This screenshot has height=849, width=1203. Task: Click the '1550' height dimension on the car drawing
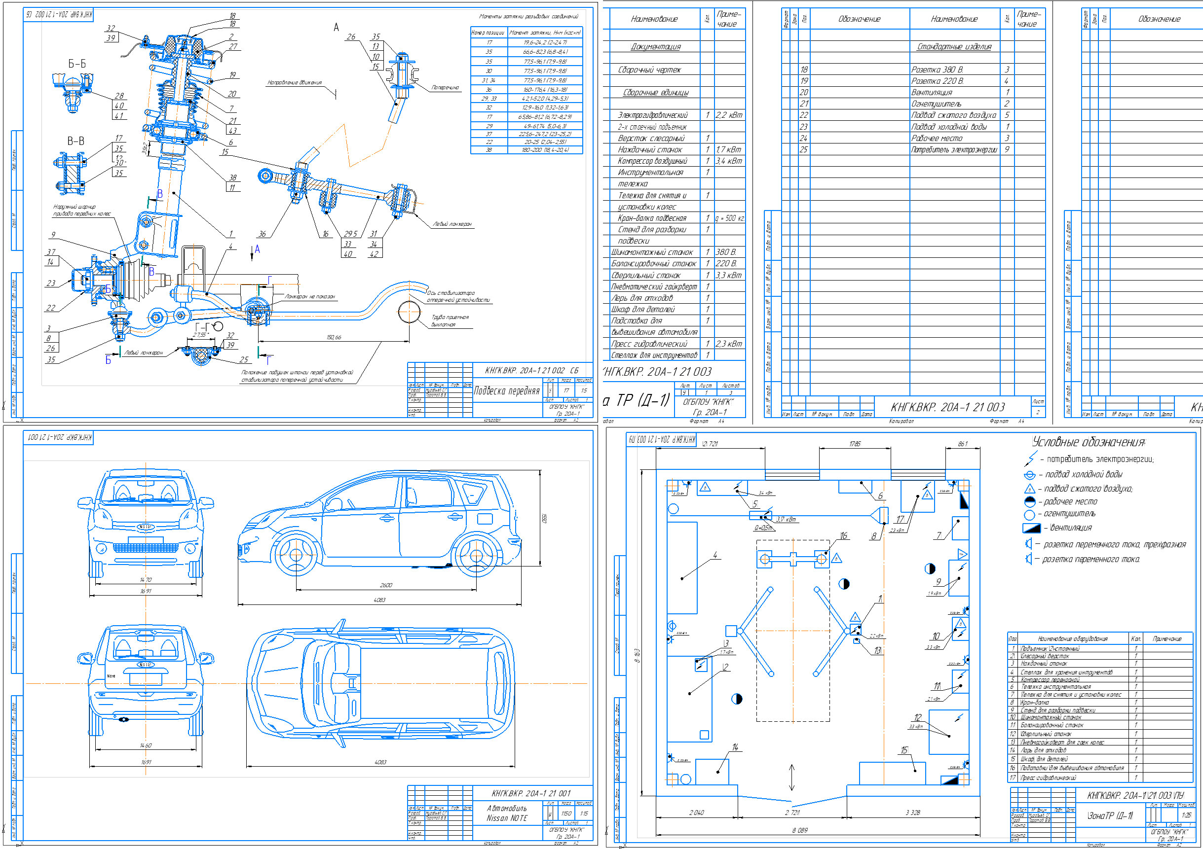point(544,518)
